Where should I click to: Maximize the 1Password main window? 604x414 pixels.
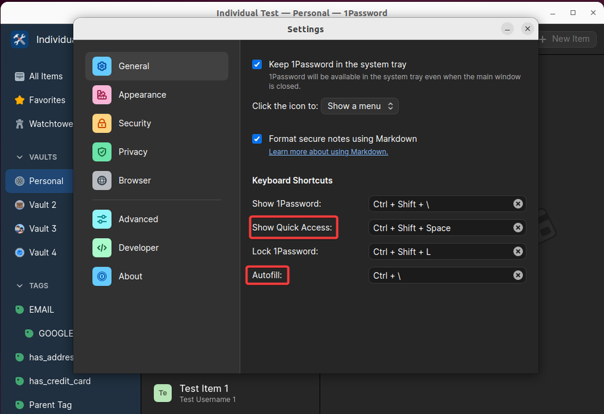[x=573, y=13]
